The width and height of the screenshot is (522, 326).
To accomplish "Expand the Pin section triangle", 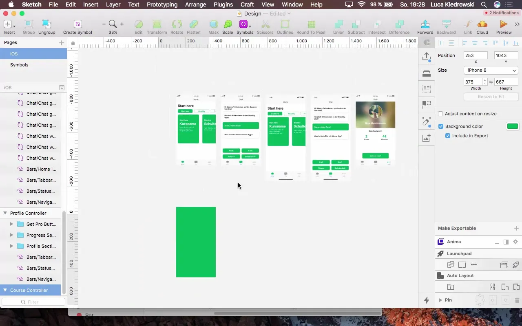I will (440, 300).
